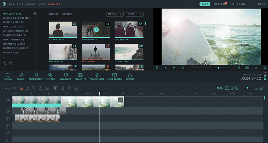Add a new folder to the album list
Image resolution: width=268 pixels, height=143 pixels.
click(x=5, y=64)
